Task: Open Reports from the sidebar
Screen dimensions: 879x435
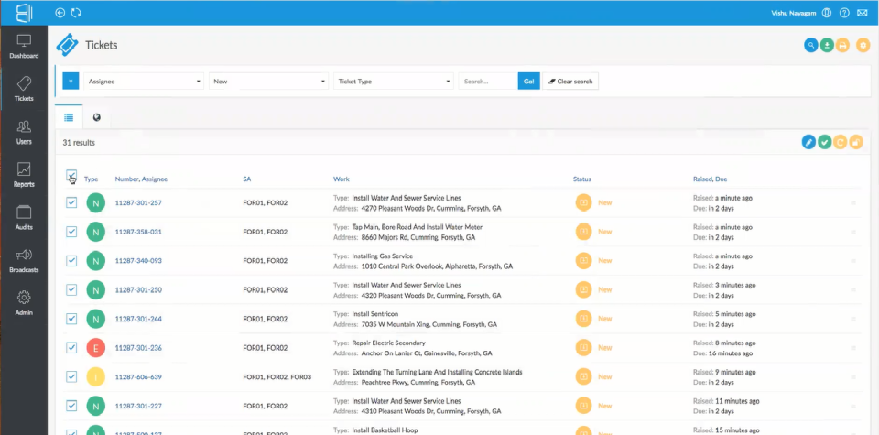Action: [24, 176]
